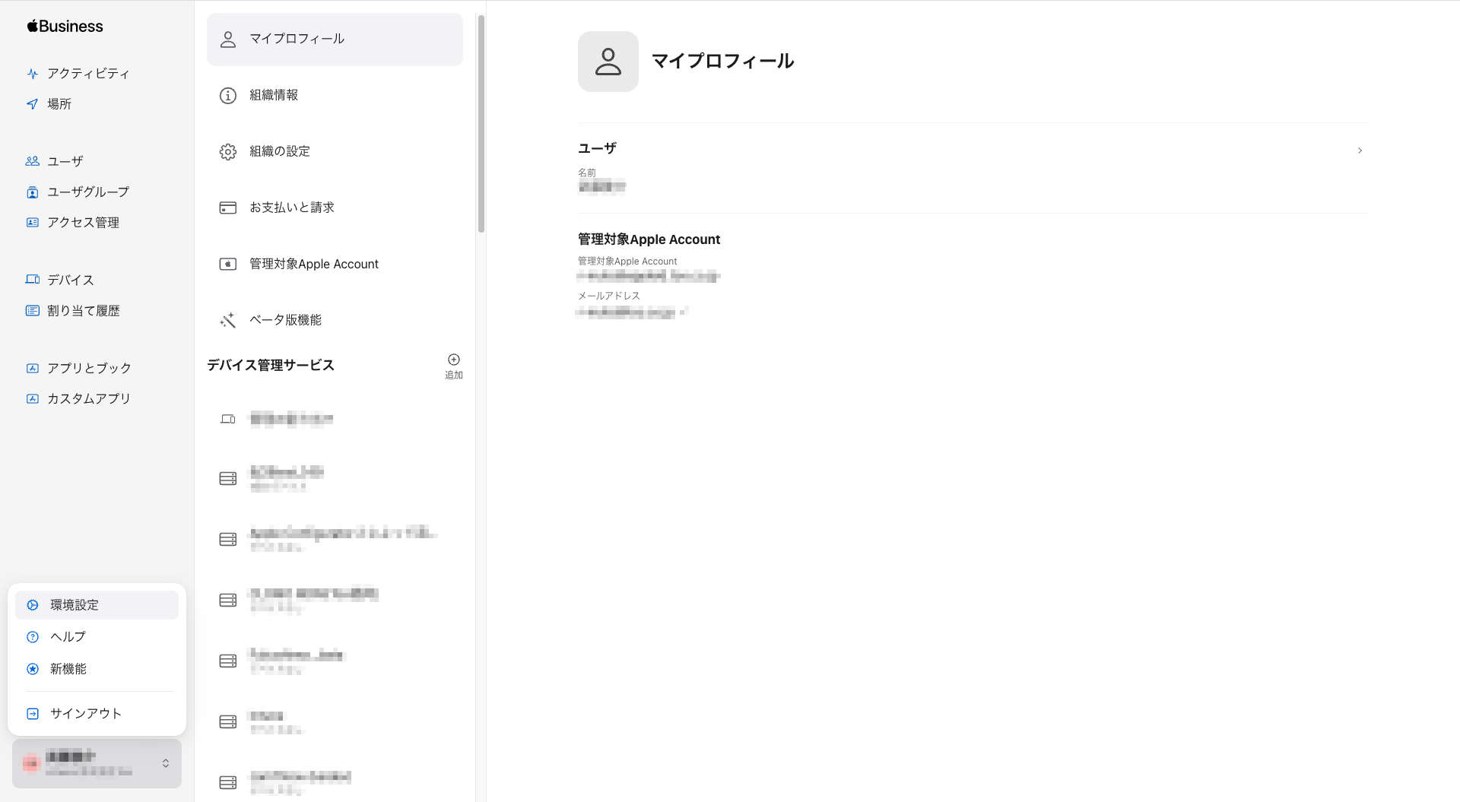Open アクセス管理 page
1460x802 pixels.
point(83,222)
